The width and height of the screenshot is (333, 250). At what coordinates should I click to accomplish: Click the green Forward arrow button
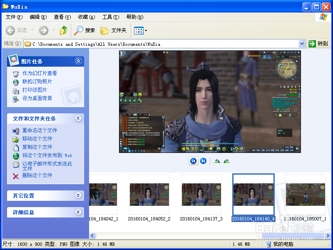(x=44, y=30)
